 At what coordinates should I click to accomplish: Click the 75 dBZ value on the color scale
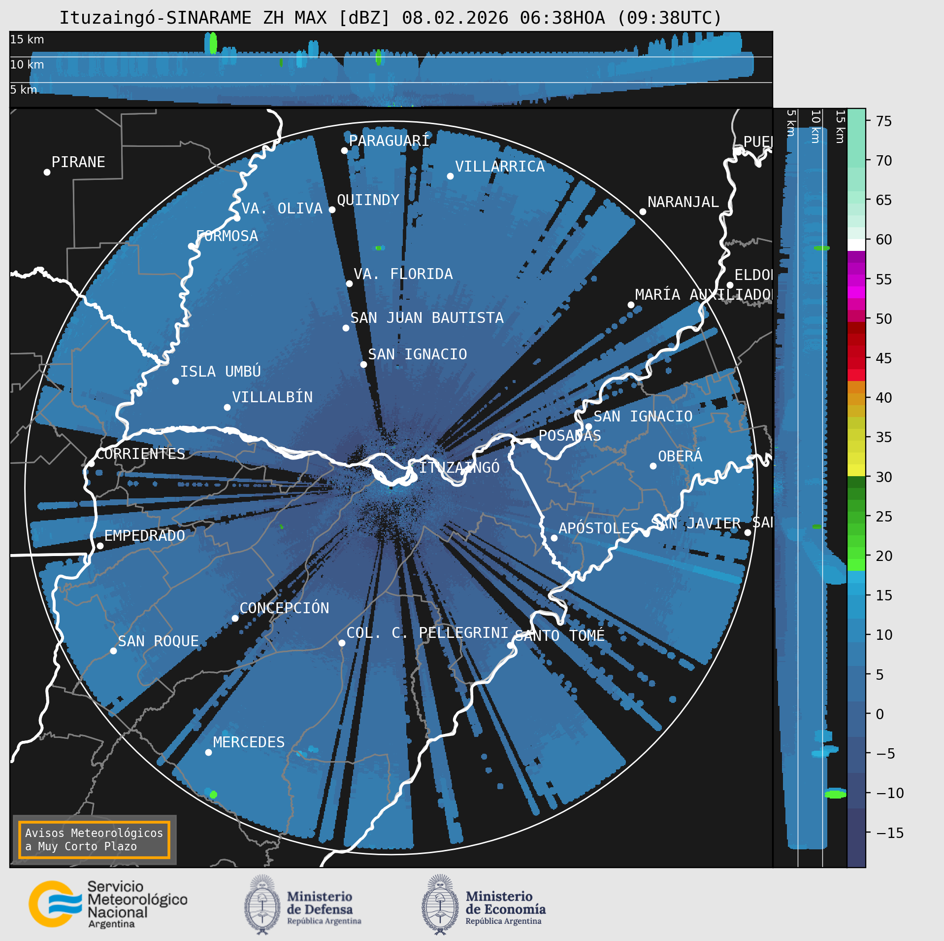(884, 121)
